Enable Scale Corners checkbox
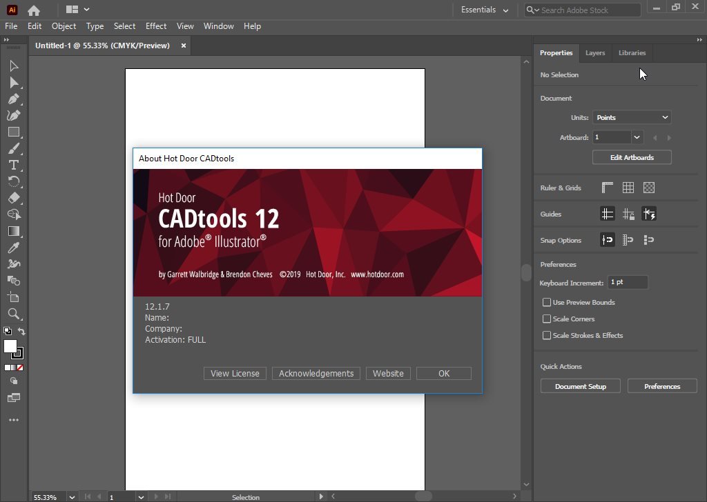707x502 pixels. pyautogui.click(x=547, y=319)
